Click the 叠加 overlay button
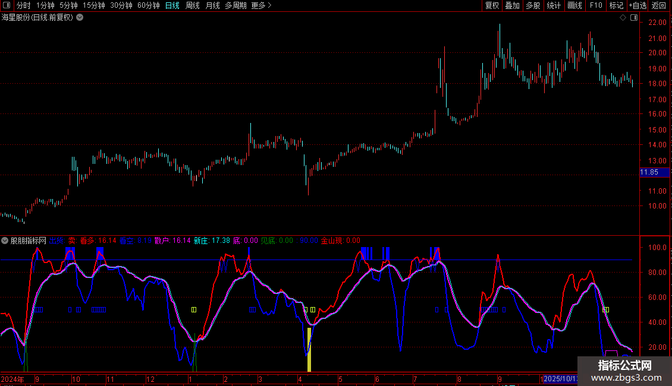Viewport: 672px width, 386px height. (513, 5)
